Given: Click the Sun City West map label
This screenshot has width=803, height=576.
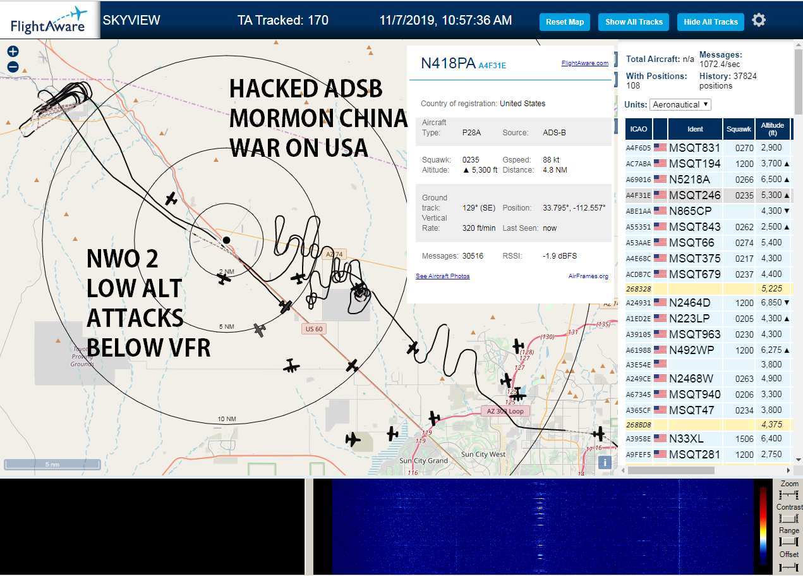Looking at the screenshot, I should tap(483, 455).
